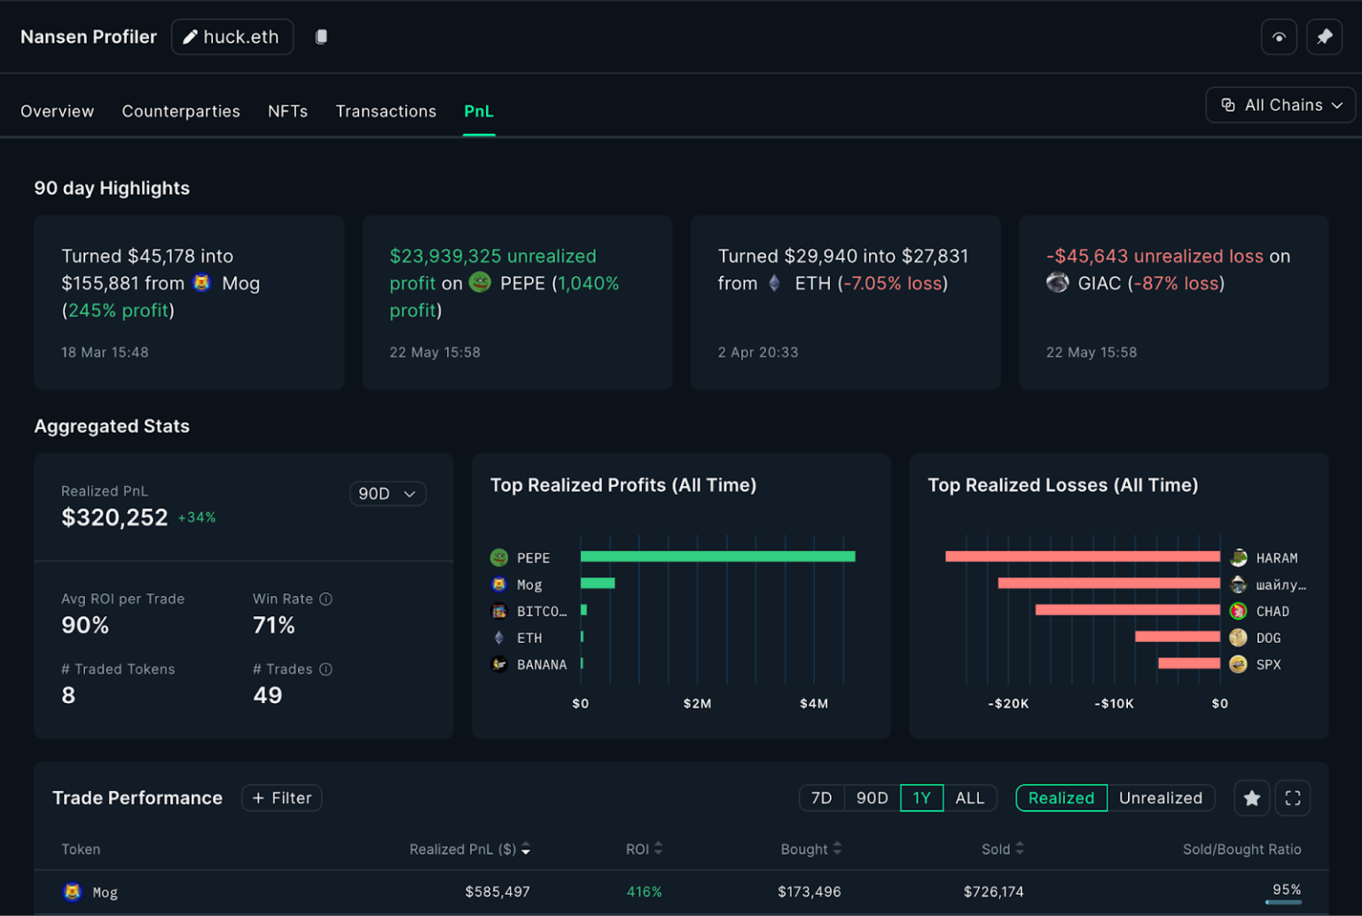
Task: Open the 90D Realized PnL period dropdown
Action: tap(387, 494)
